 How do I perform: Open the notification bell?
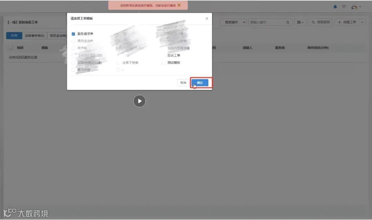point(335,7)
